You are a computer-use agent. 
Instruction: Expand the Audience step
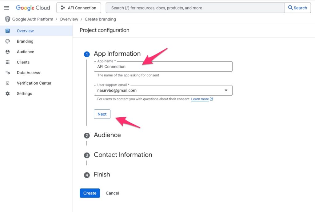point(107,135)
